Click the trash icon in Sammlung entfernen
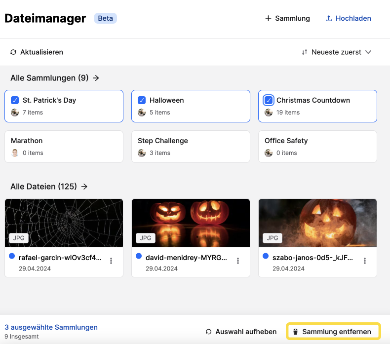The image size is (390, 344). pyautogui.click(x=295, y=332)
